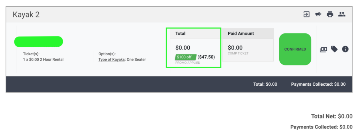Click the Kayak 2 title

click(26, 15)
